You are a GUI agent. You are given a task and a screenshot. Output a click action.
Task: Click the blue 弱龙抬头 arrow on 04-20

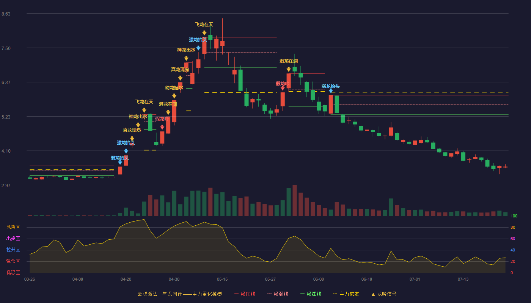coord(120,162)
